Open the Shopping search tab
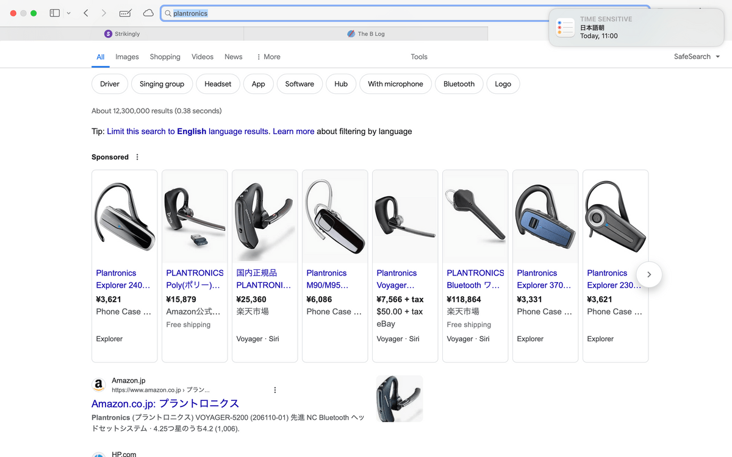Screen dimensions: 732x457 [165, 57]
